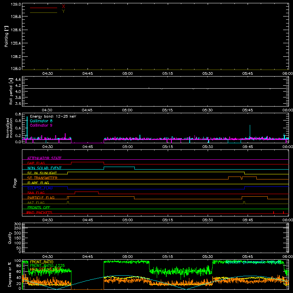Viewport: 293px width, 293px height.
Task: Click the FLARE_FLAG label
Action: [38, 183]
